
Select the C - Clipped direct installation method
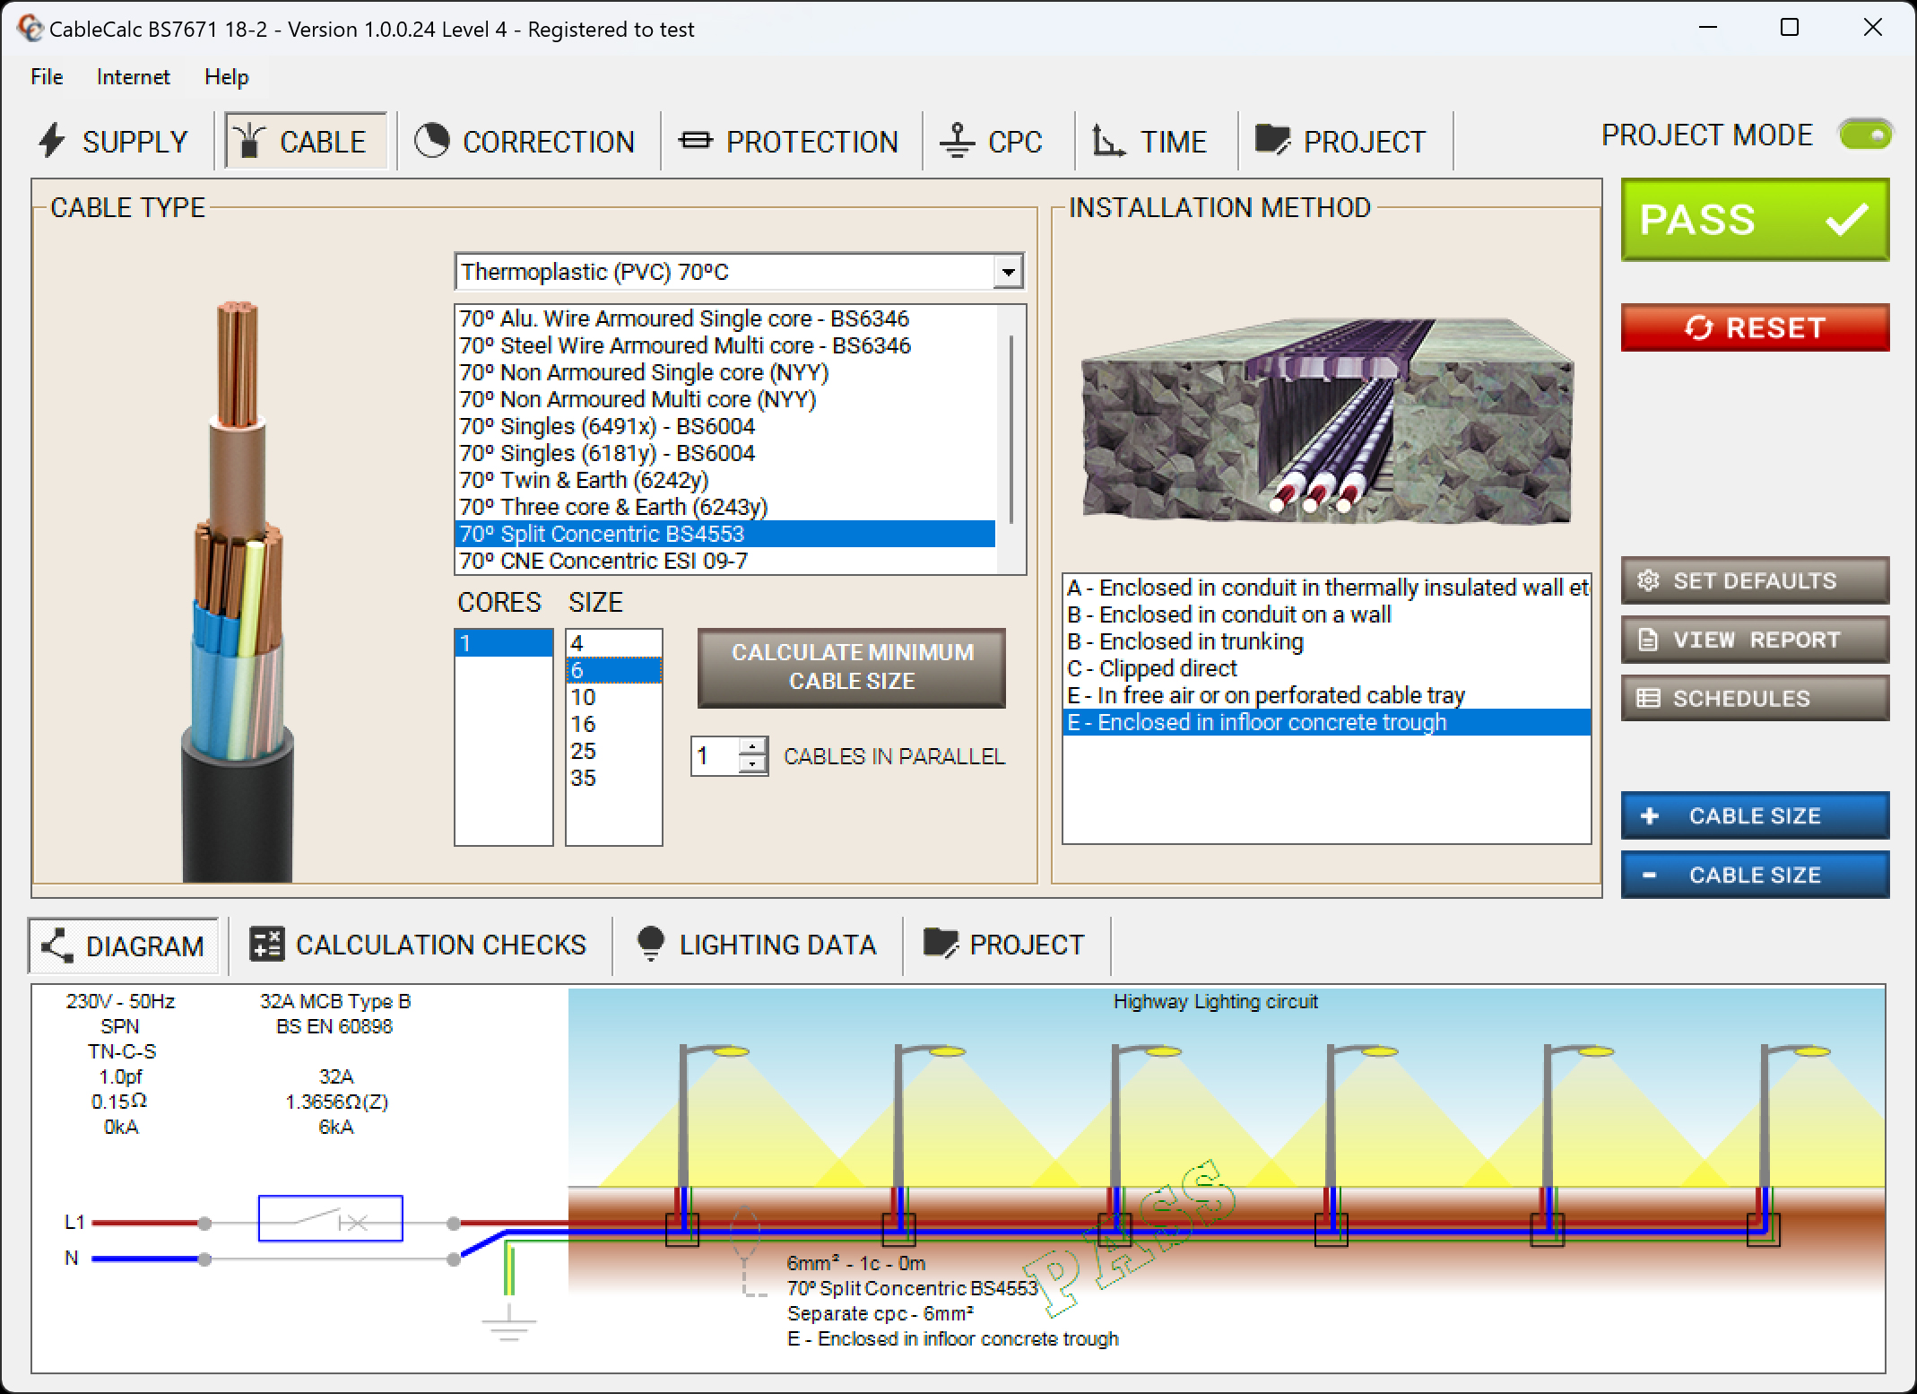(x=1152, y=667)
